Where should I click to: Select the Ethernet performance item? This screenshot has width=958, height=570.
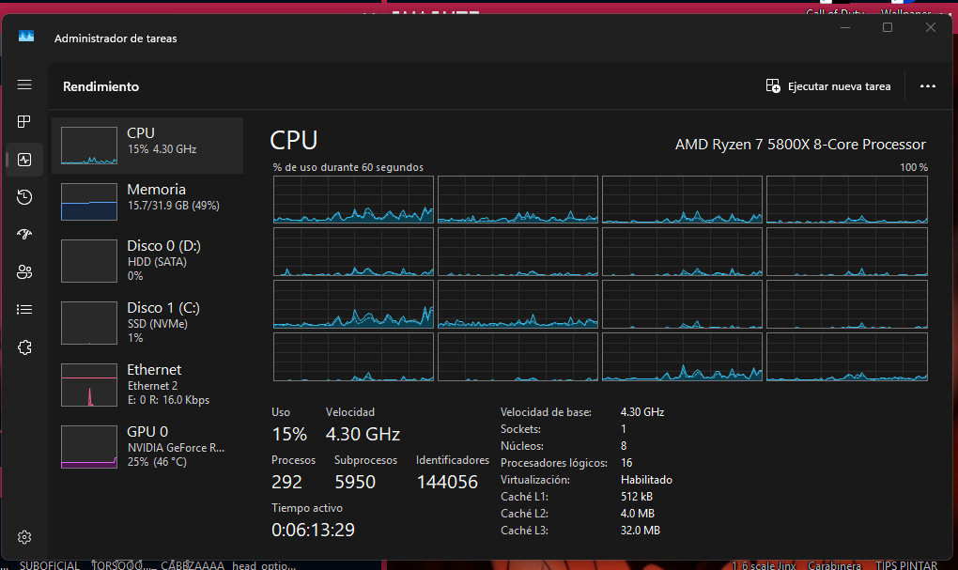147,385
